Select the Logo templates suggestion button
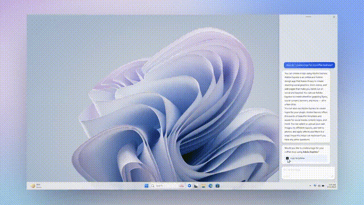The image size is (364, 205). click(306, 158)
